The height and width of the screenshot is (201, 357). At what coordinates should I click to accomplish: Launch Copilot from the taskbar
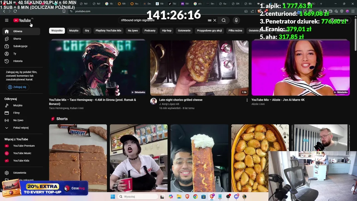point(171,197)
